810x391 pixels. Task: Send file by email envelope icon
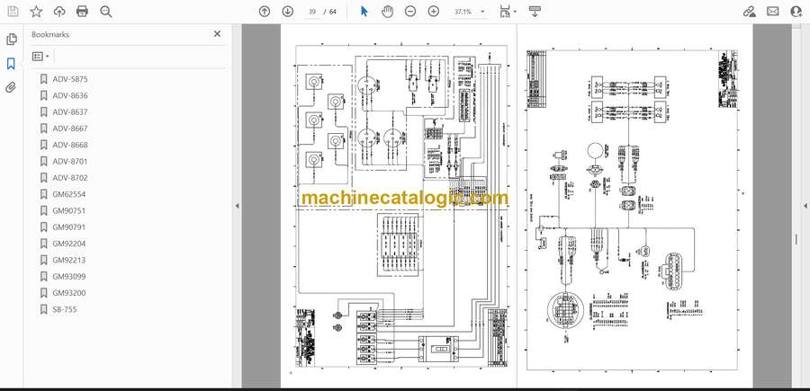tap(773, 12)
